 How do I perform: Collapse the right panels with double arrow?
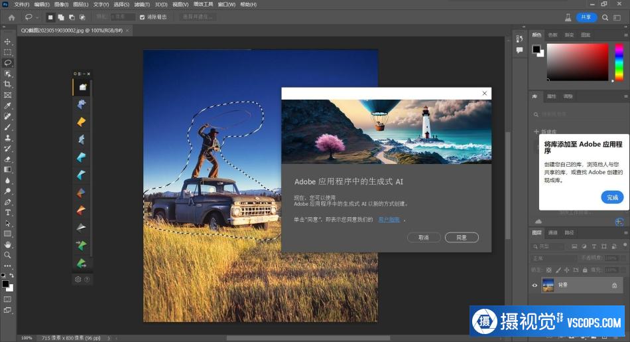coord(625,27)
